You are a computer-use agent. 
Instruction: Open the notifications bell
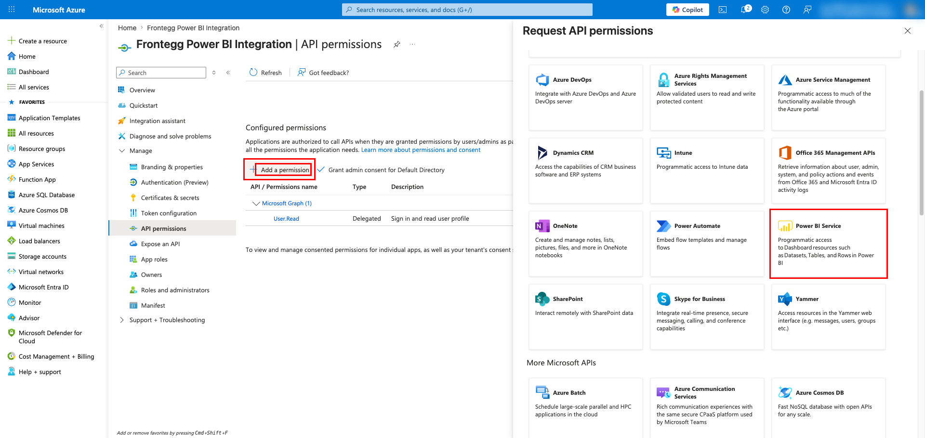(x=745, y=10)
